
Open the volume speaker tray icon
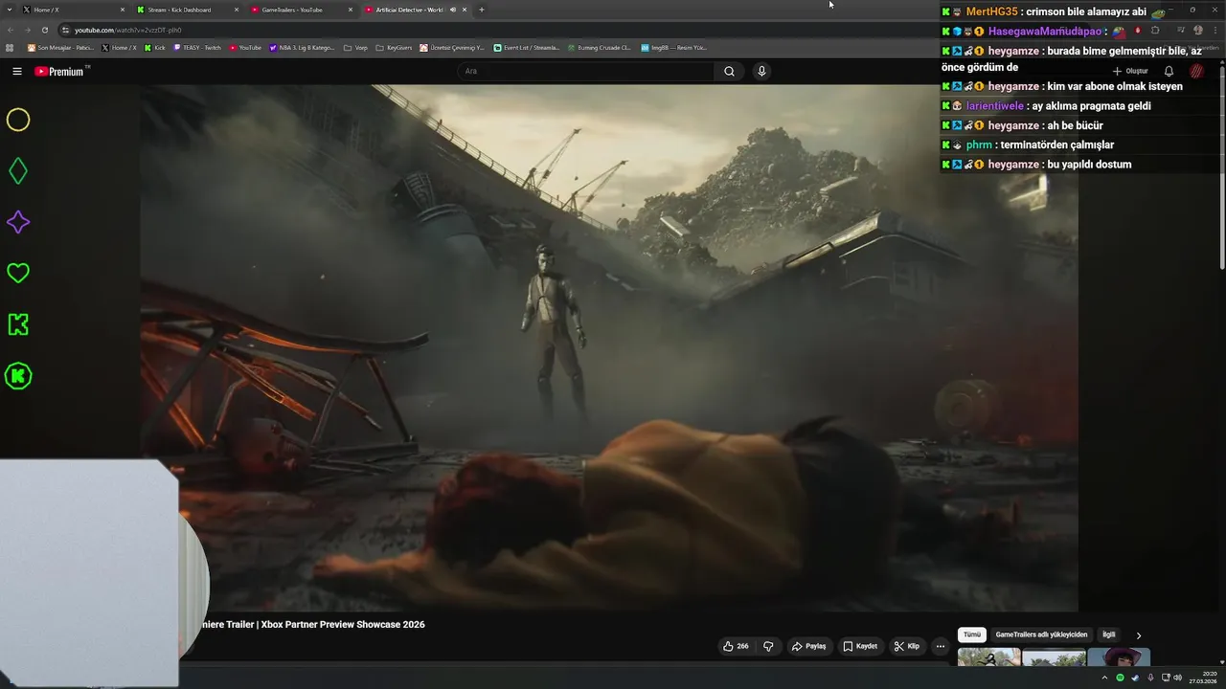coord(1178,678)
